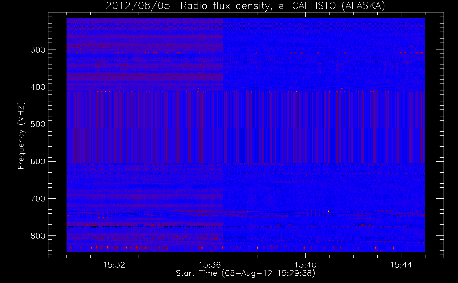Image resolution: width=458 pixels, height=283 pixels.
Task: Select the 15:36 time tick label
Action: pyautogui.click(x=210, y=265)
